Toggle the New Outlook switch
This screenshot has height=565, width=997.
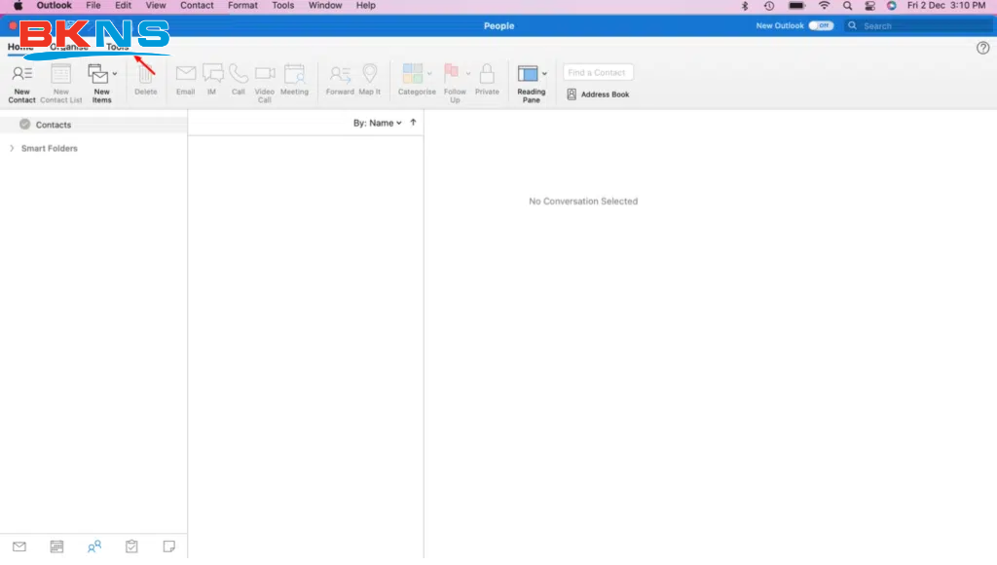821,26
